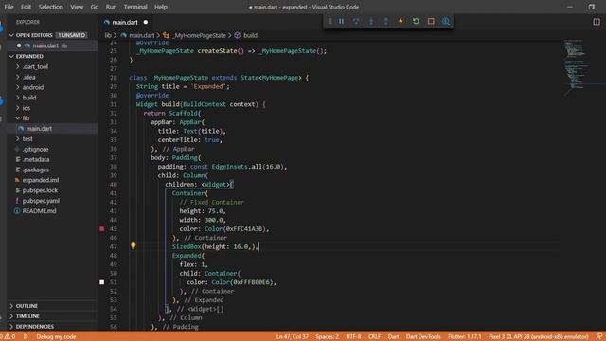
Task: Pause the debug session
Action: [x=341, y=21]
